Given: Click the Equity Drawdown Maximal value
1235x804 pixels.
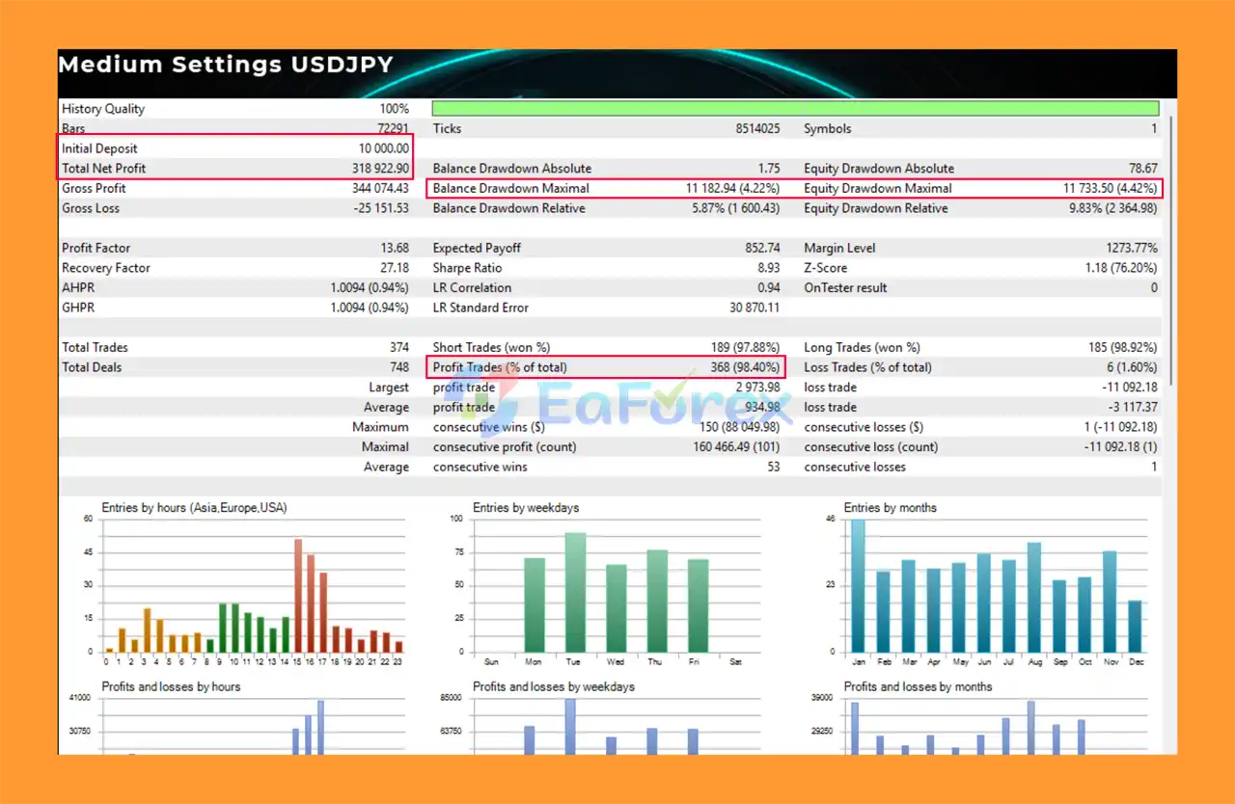Looking at the screenshot, I should 1110,189.
